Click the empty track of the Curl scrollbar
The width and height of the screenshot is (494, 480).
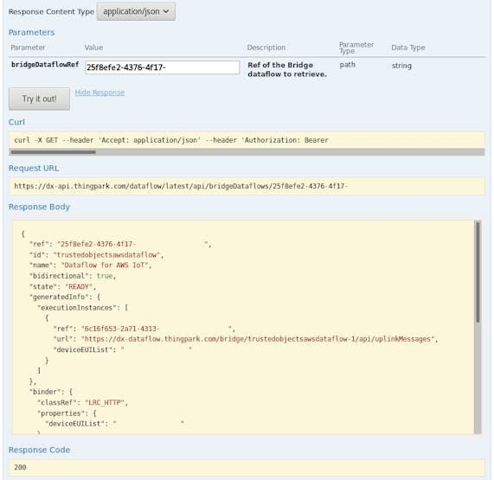290,152
